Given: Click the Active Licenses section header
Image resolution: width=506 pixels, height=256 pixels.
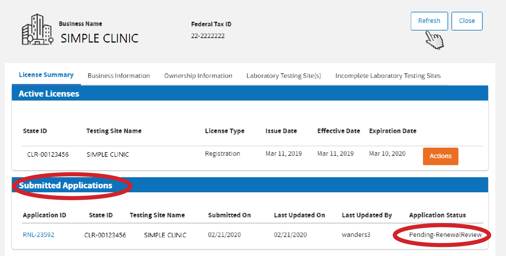Looking at the screenshot, I should [x=49, y=94].
